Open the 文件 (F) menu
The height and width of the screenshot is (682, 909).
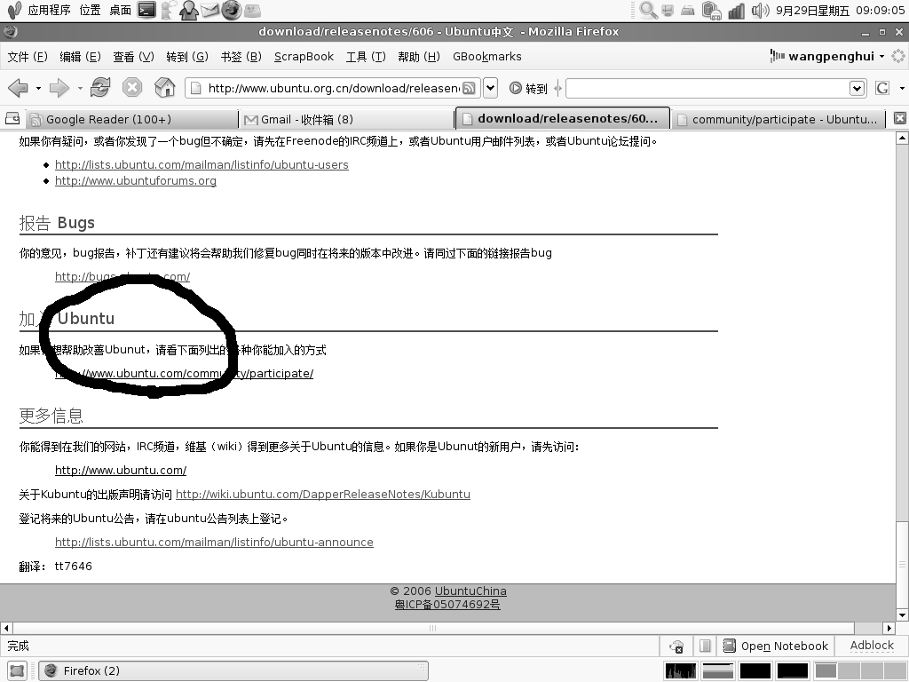coord(28,56)
